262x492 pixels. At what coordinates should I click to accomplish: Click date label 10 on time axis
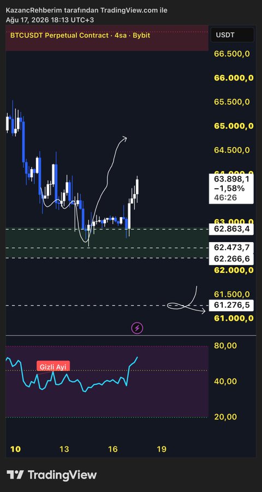click(x=15, y=449)
